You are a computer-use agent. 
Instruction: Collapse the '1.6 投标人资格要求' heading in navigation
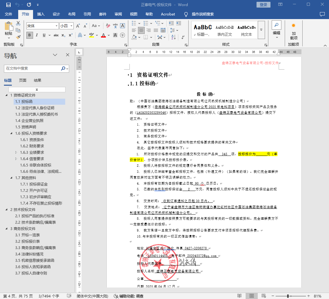(11, 133)
